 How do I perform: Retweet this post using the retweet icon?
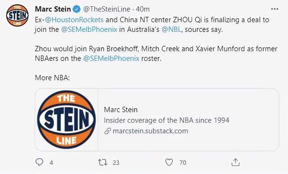click(103, 162)
